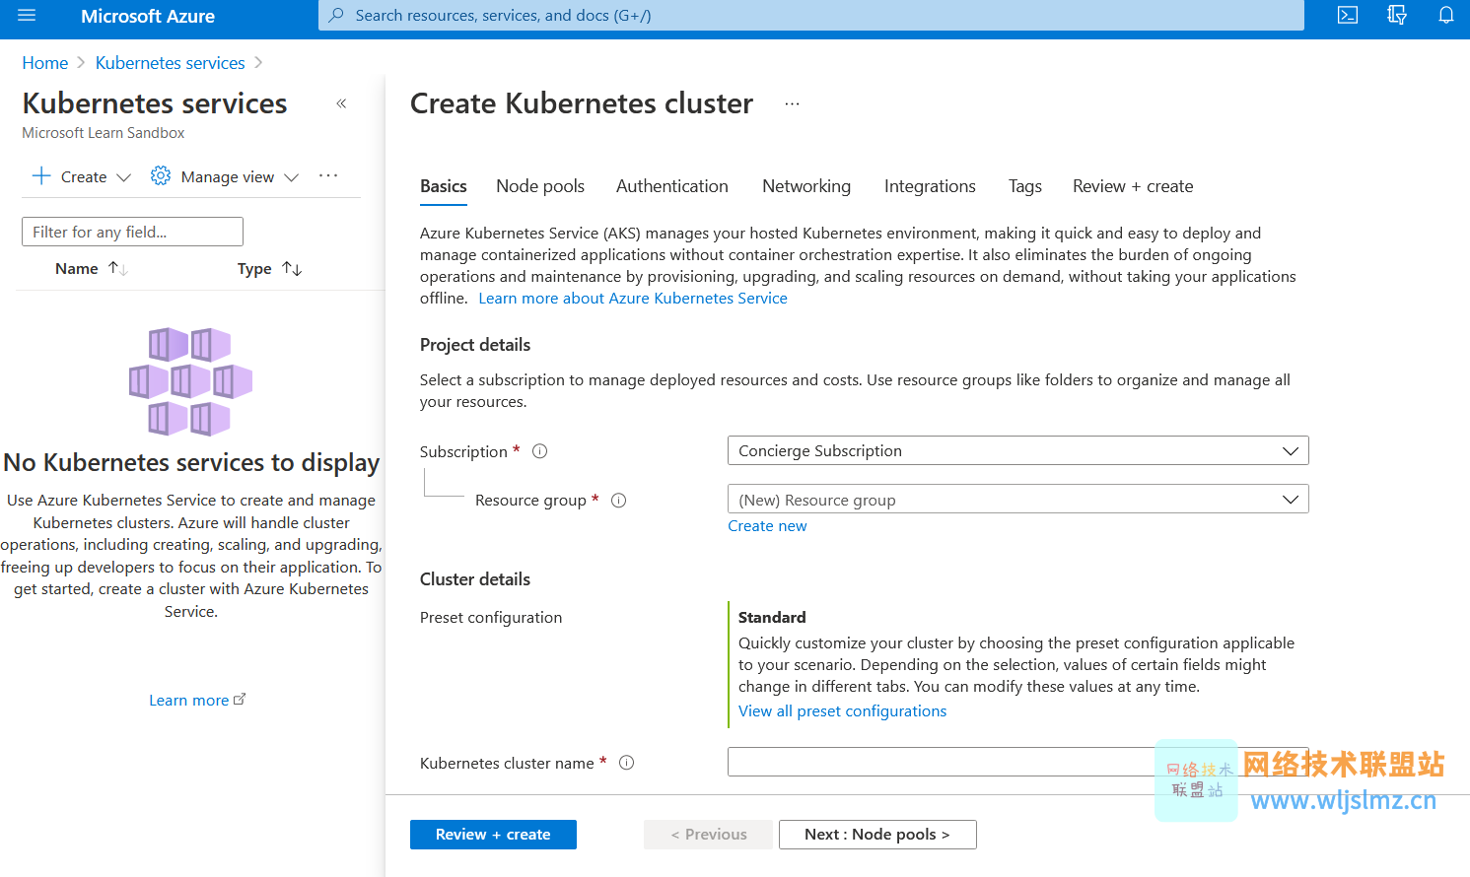
Task: Click the Previous button
Action: (x=709, y=835)
